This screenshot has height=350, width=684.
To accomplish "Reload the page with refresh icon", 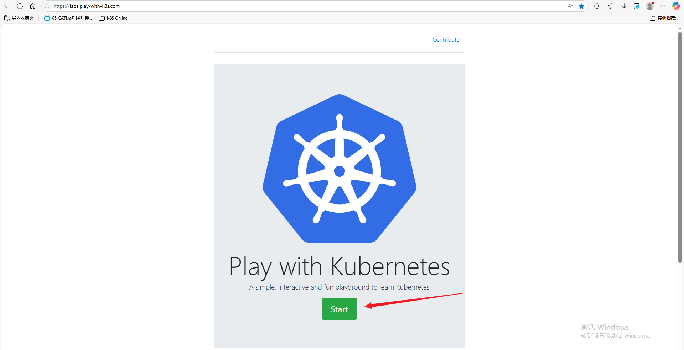I will tap(20, 6).
